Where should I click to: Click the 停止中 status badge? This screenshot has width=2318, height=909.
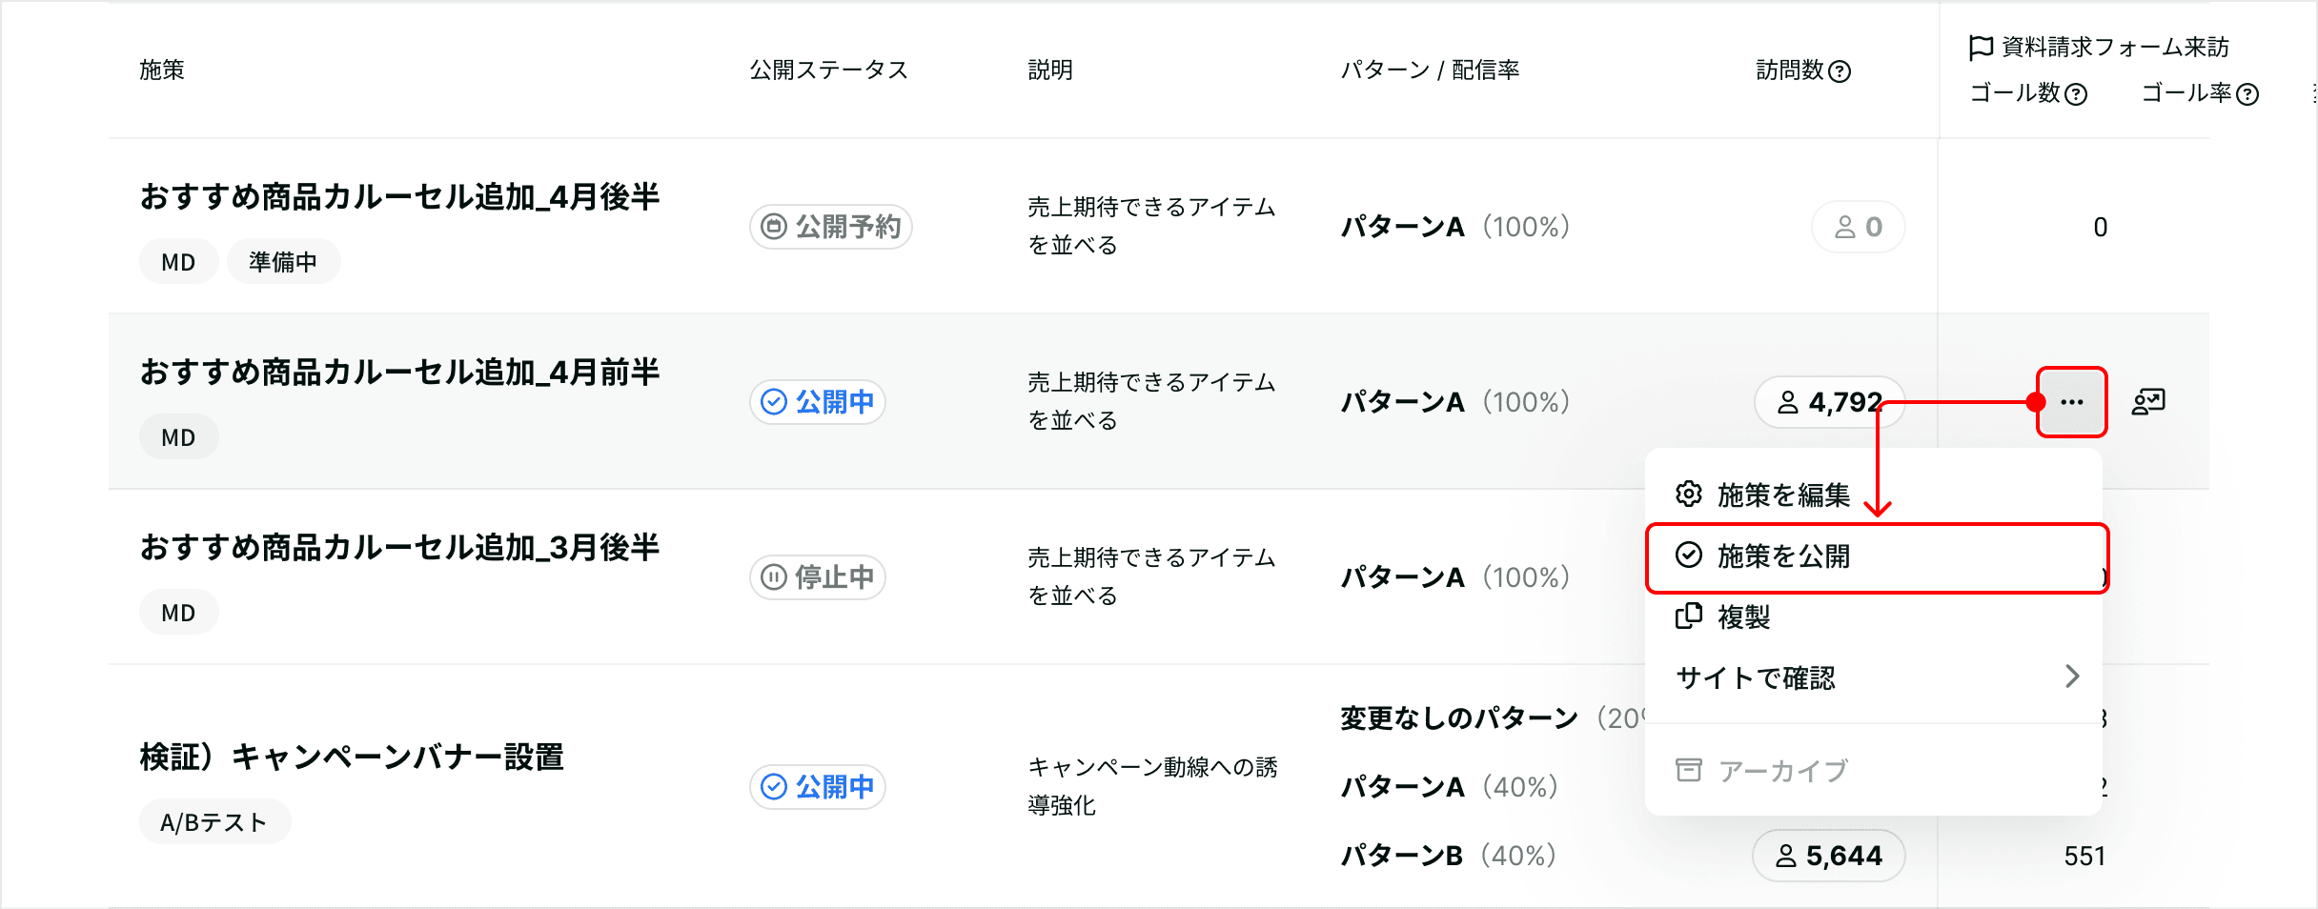[x=818, y=577]
